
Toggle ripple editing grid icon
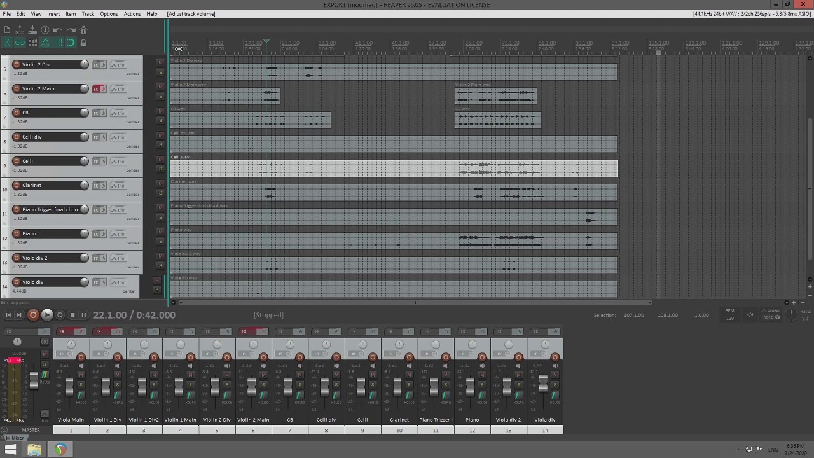(x=32, y=43)
